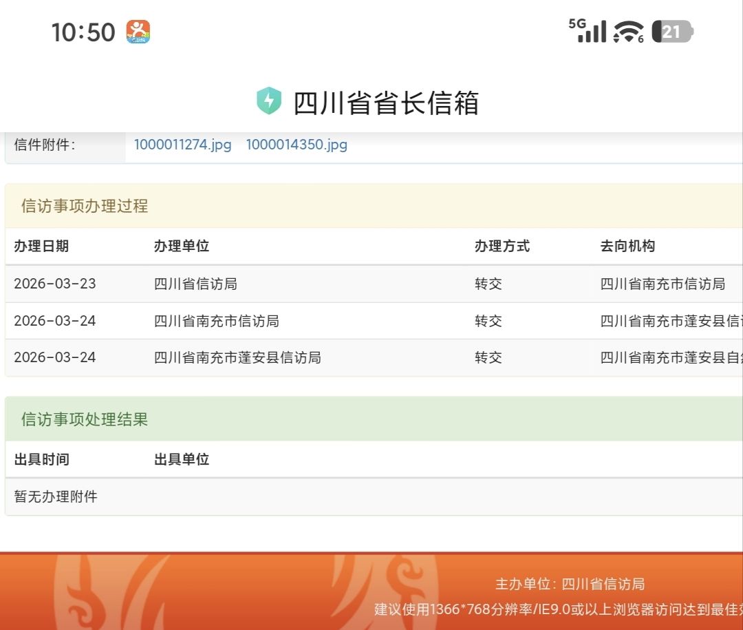Image resolution: width=743 pixels, height=630 pixels.
Task: Tap the Wi-Fi status icon
Action: pyautogui.click(x=628, y=32)
